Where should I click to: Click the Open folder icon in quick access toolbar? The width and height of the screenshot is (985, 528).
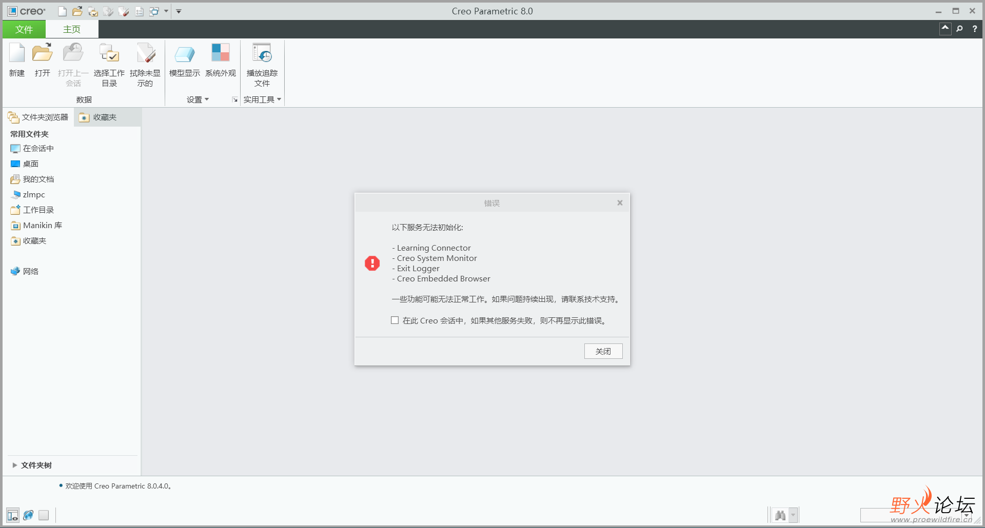pyautogui.click(x=77, y=11)
